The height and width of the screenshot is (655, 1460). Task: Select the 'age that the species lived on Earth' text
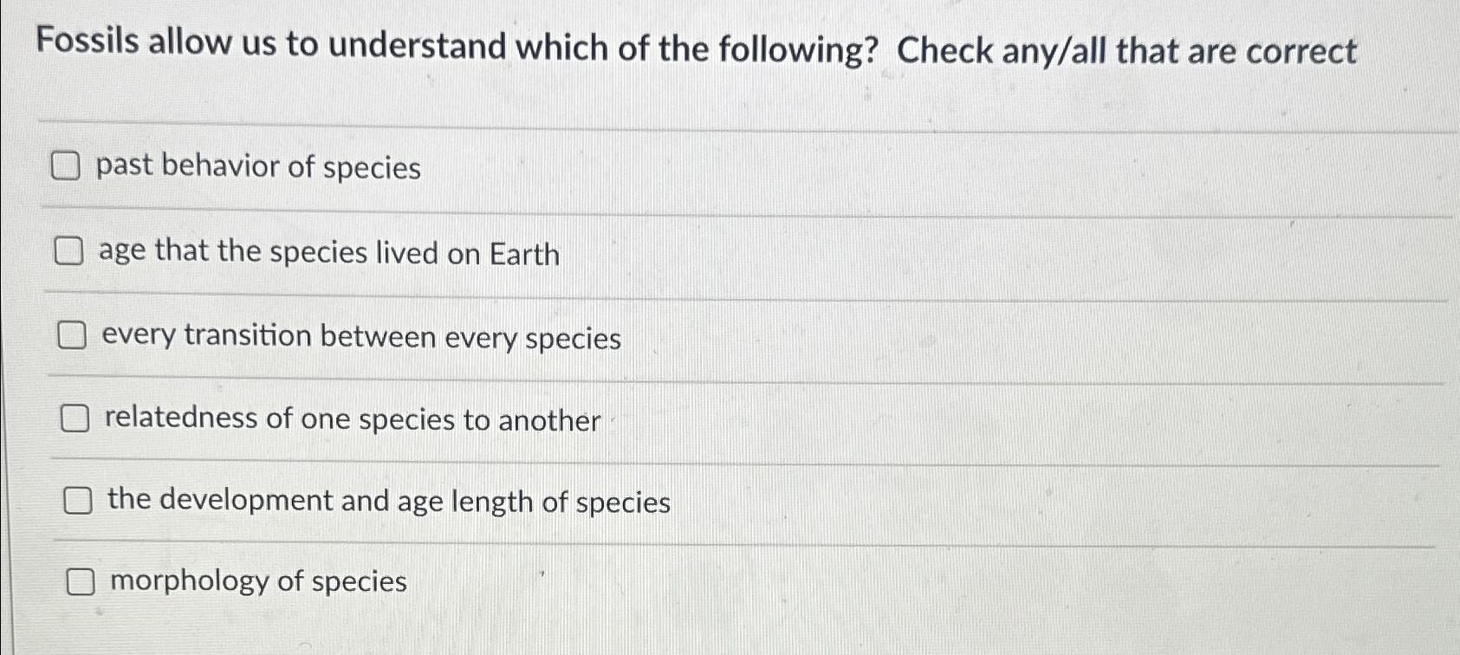click(x=329, y=254)
